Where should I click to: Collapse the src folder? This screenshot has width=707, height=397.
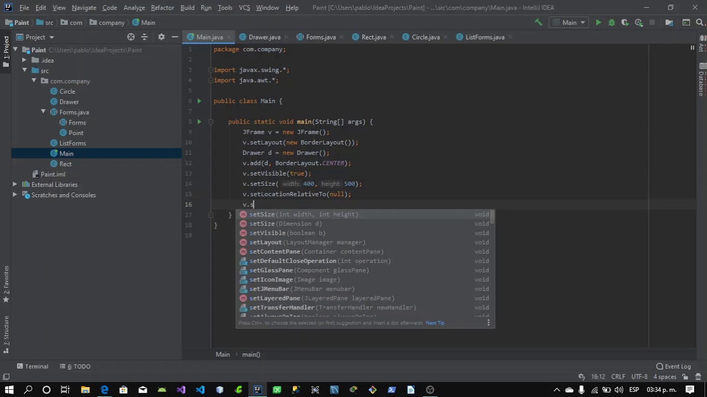[x=24, y=71]
